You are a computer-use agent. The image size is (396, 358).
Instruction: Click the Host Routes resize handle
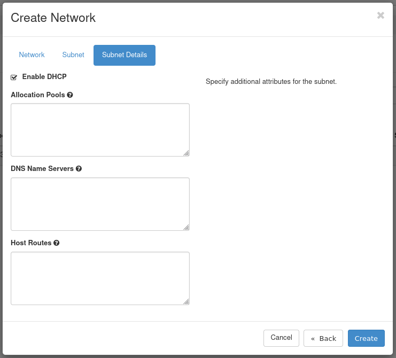pos(186,301)
